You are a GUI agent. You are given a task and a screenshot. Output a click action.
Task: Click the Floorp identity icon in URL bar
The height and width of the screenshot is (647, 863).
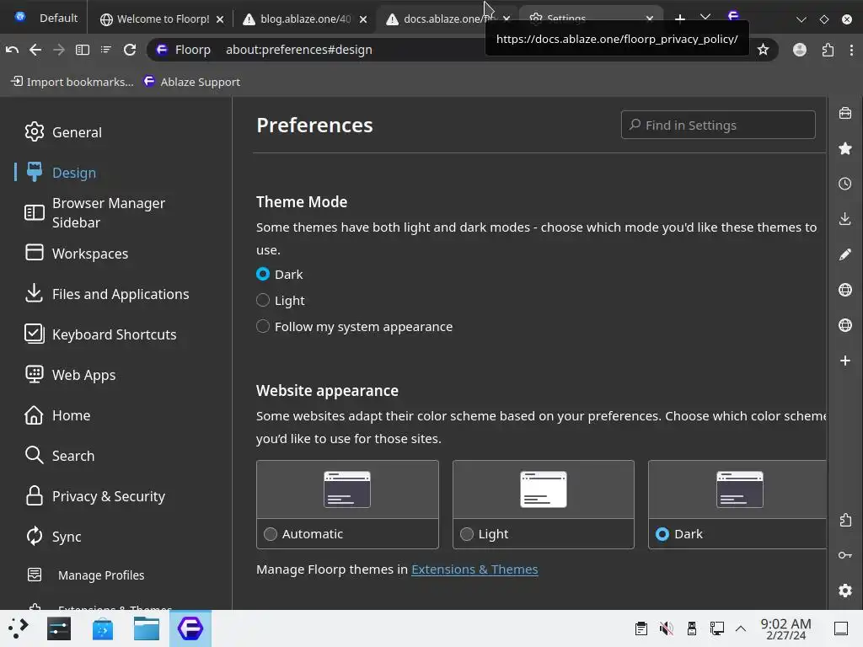point(162,50)
